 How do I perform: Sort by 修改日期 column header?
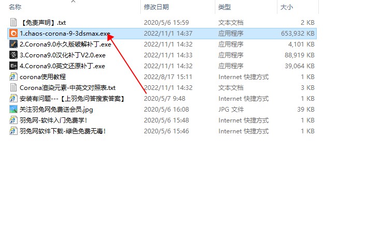click(156, 7)
